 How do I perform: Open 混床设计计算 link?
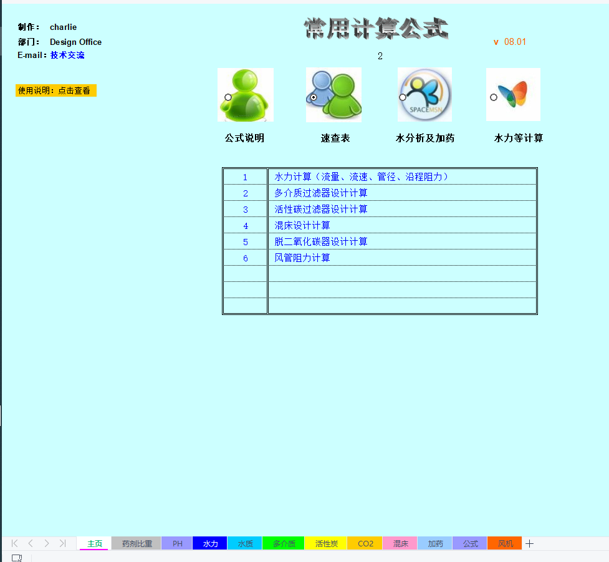click(x=302, y=225)
